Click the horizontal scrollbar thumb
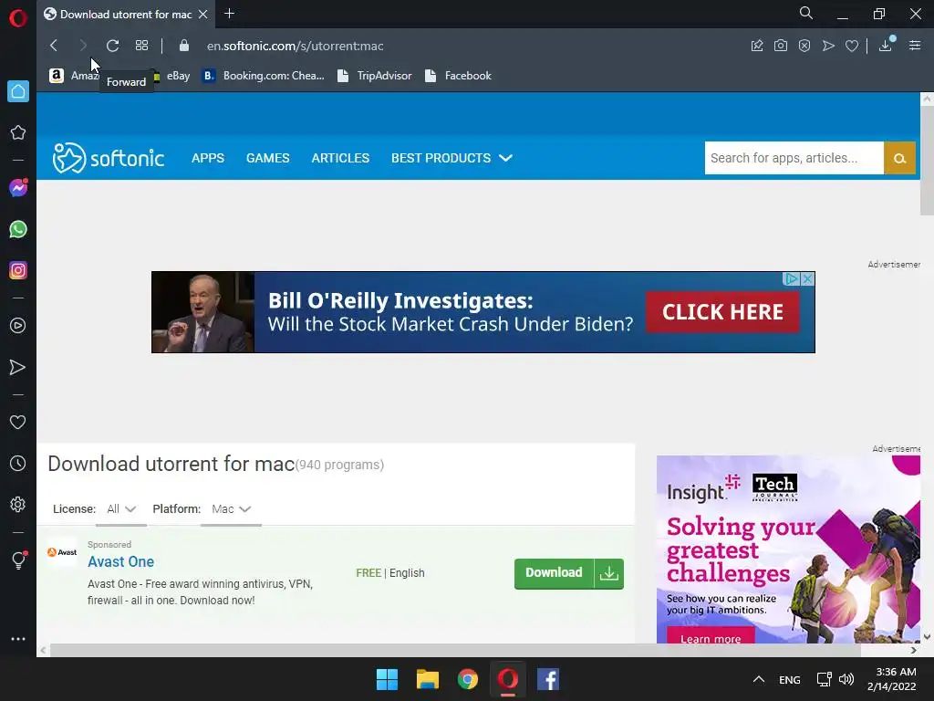934x701 pixels. [455, 650]
